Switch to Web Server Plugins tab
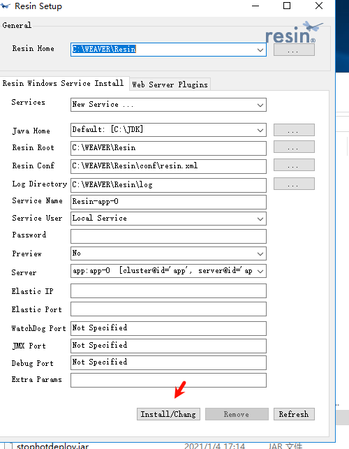Image resolution: width=349 pixels, height=449 pixels. 170,84
